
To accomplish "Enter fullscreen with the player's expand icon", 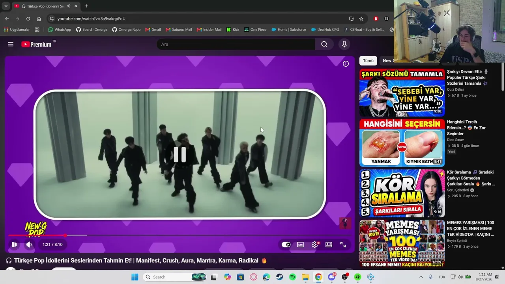I will point(343,245).
